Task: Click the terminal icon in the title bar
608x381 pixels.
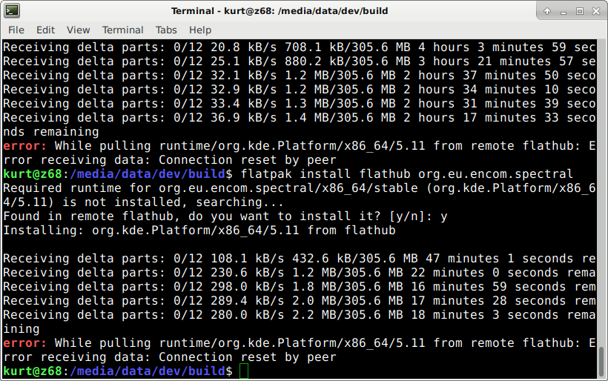Action: (12, 10)
